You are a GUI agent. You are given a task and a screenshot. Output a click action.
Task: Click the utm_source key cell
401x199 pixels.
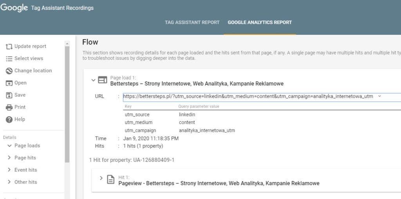click(x=137, y=115)
